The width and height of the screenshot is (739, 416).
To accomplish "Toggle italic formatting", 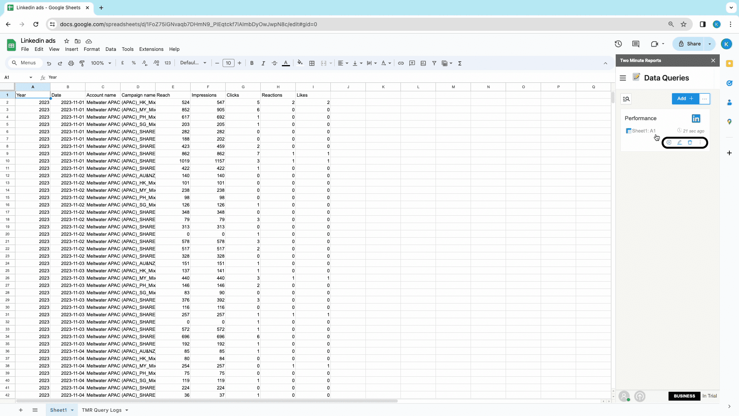I will (x=263, y=63).
